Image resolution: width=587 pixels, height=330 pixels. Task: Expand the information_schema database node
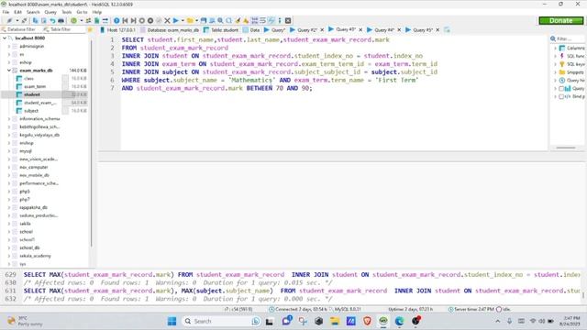[8, 119]
